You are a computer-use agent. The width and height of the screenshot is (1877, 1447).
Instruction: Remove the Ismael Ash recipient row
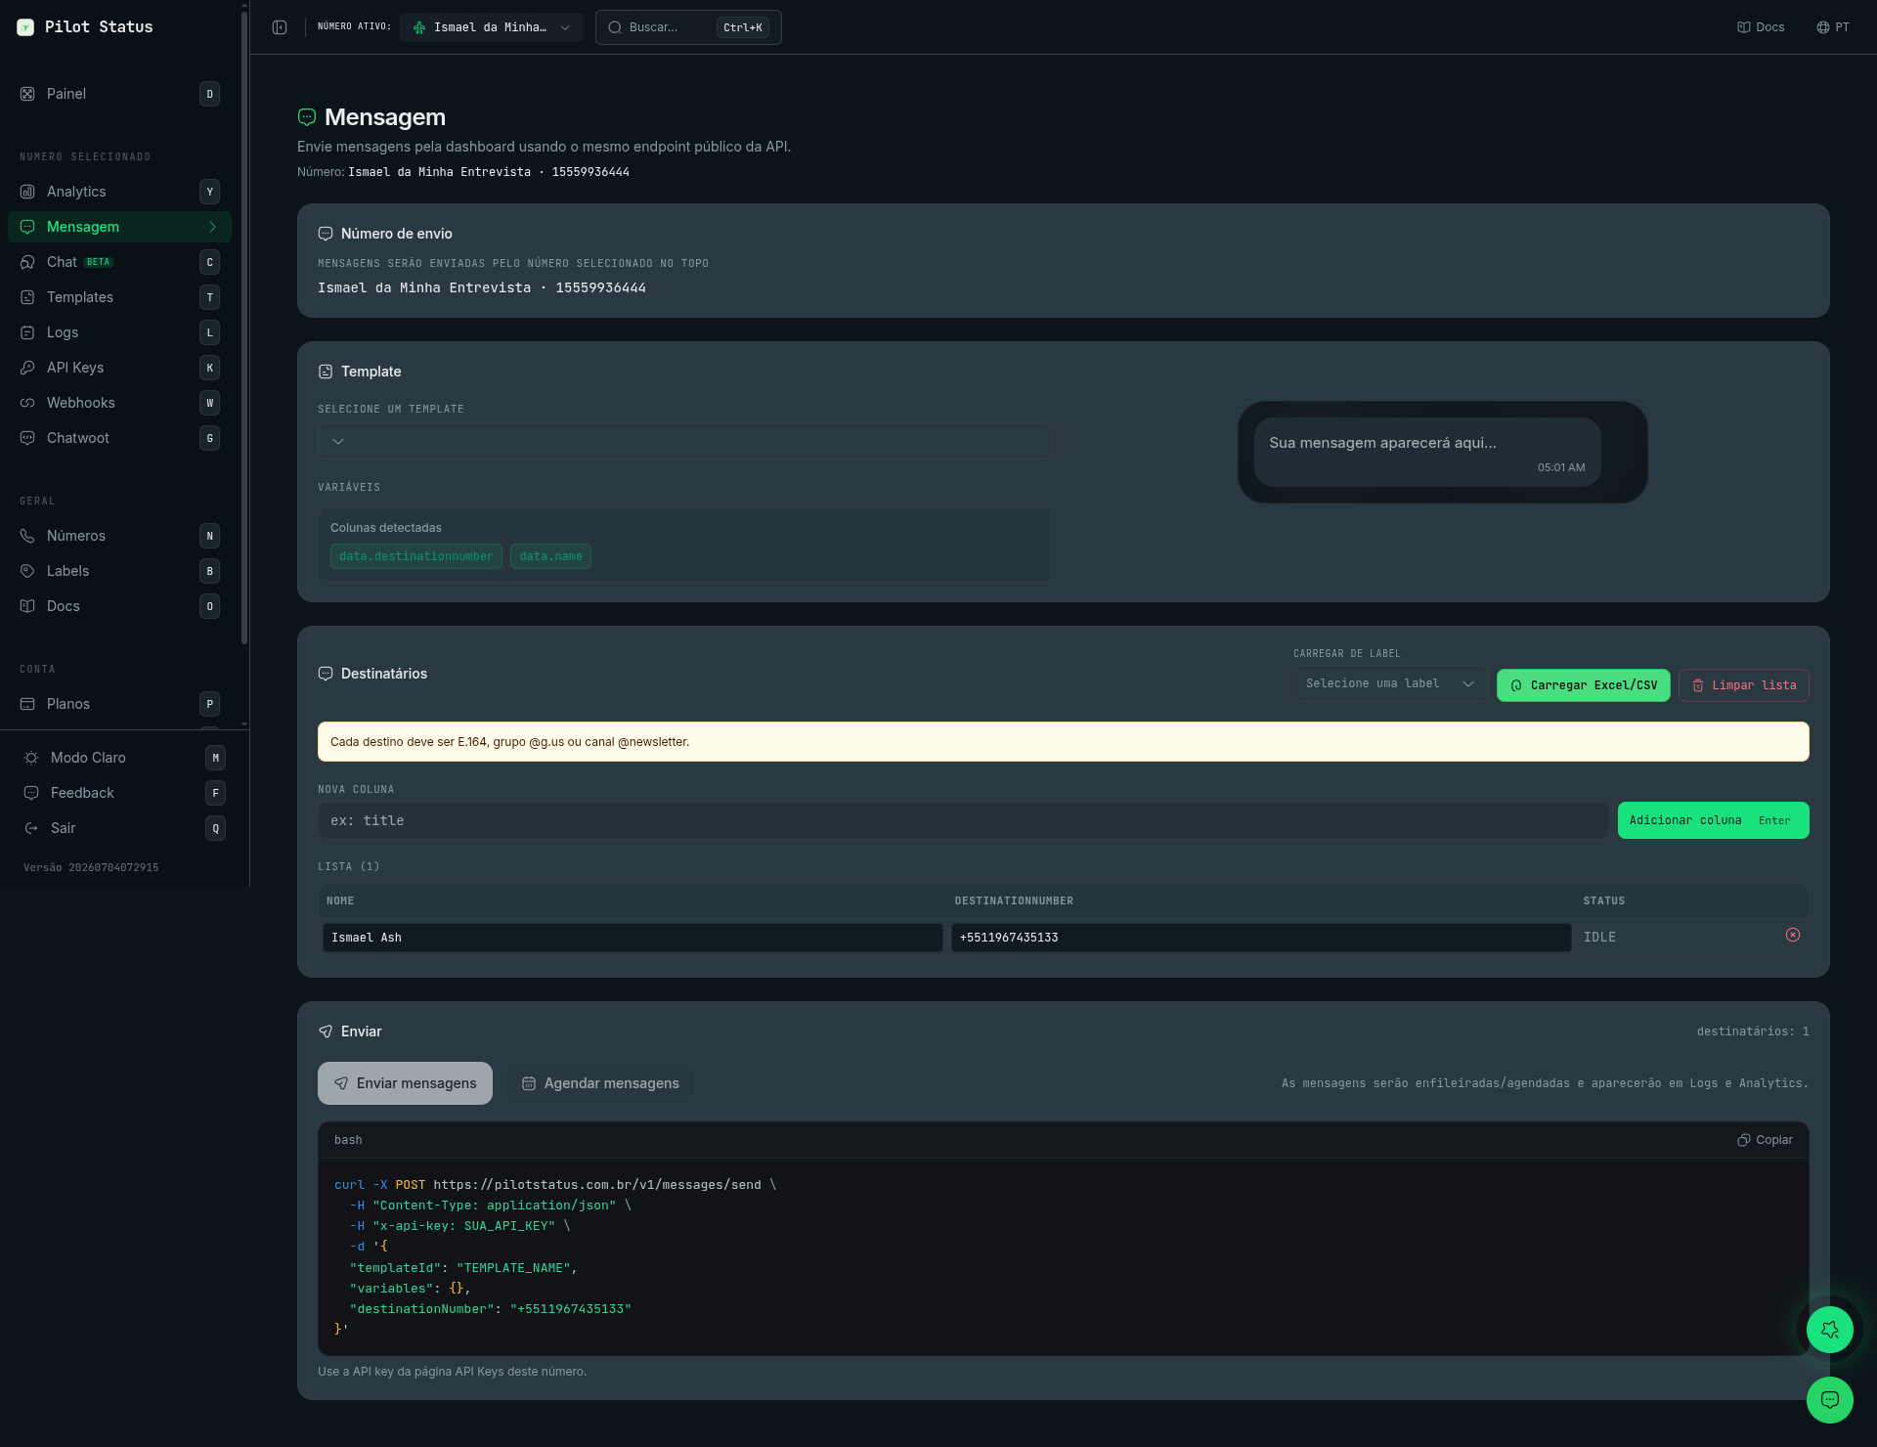click(x=1793, y=935)
